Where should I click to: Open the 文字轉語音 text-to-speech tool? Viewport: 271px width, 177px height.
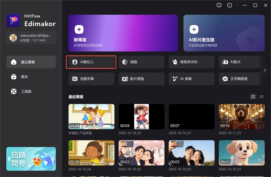pyautogui.click(x=241, y=79)
